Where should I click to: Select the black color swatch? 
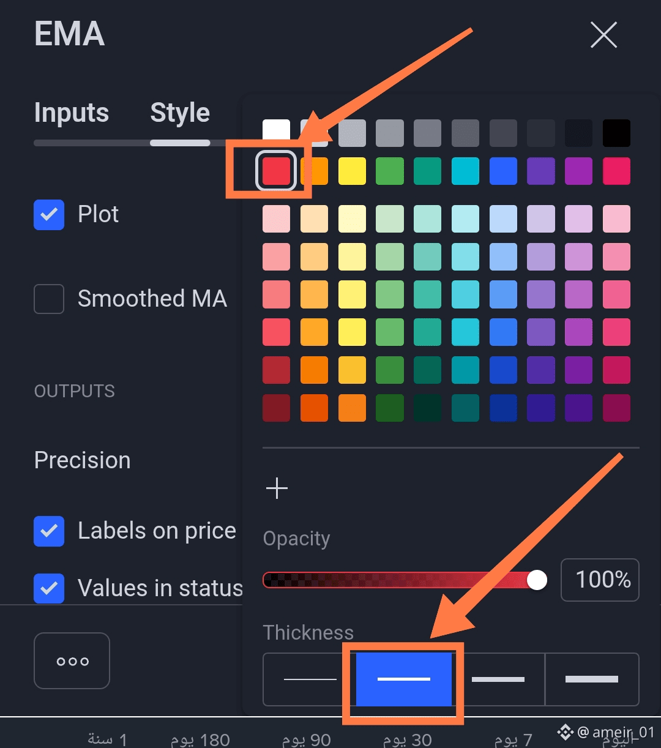click(616, 133)
